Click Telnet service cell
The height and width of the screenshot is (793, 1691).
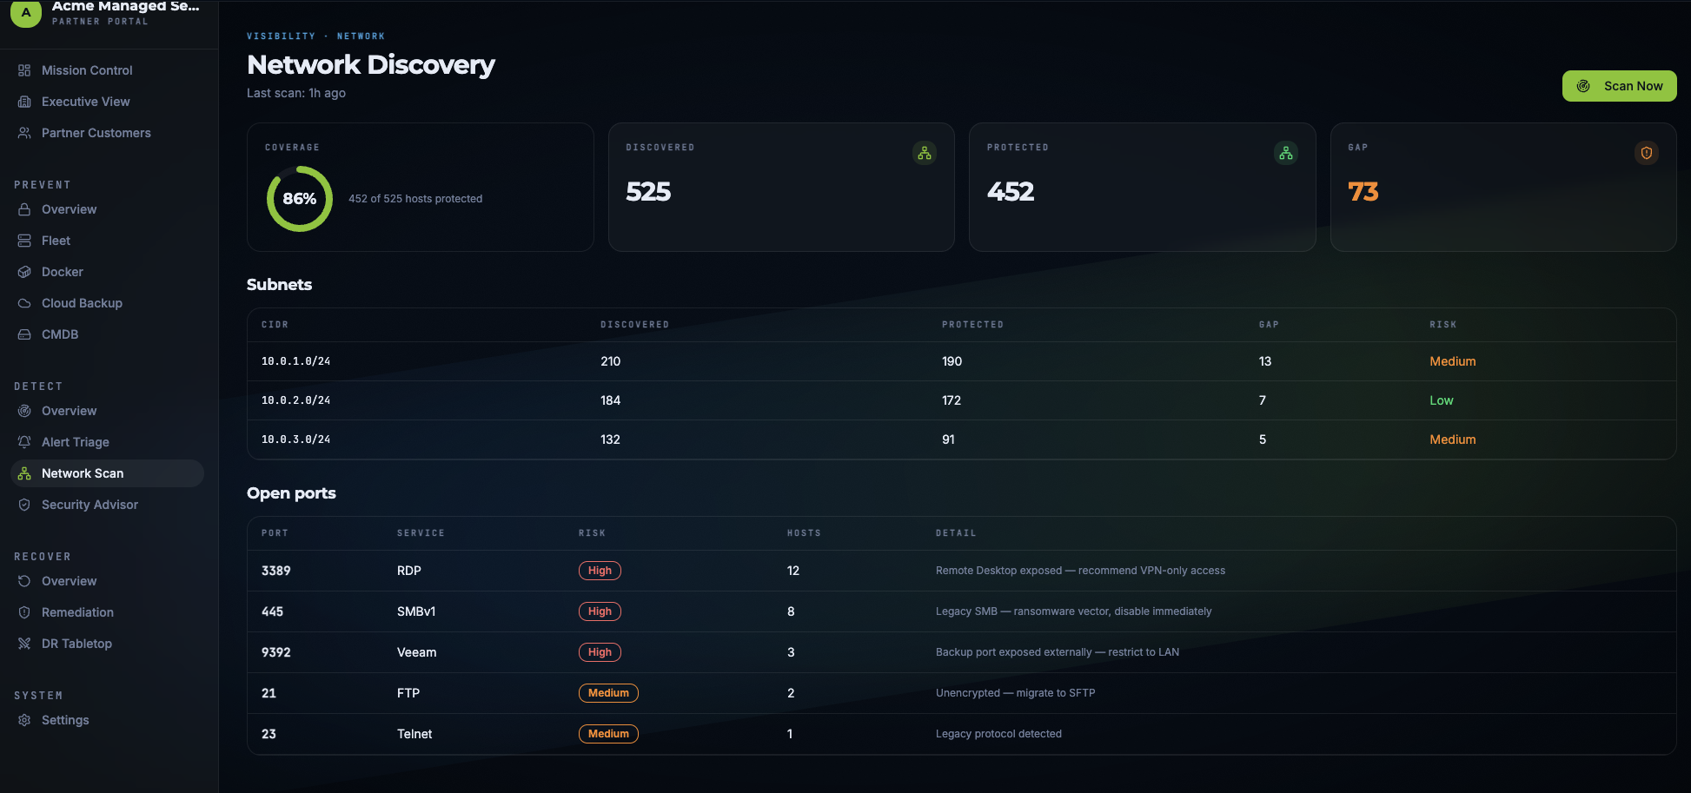pos(414,734)
